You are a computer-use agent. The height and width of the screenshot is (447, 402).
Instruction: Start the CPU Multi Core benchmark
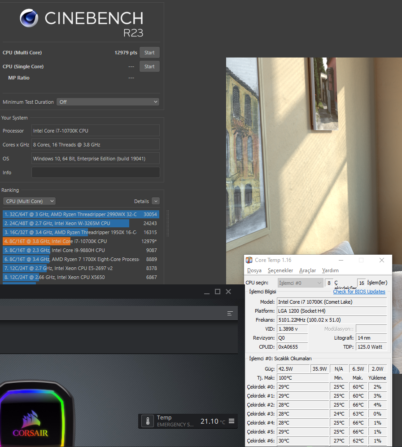pyautogui.click(x=149, y=53)
